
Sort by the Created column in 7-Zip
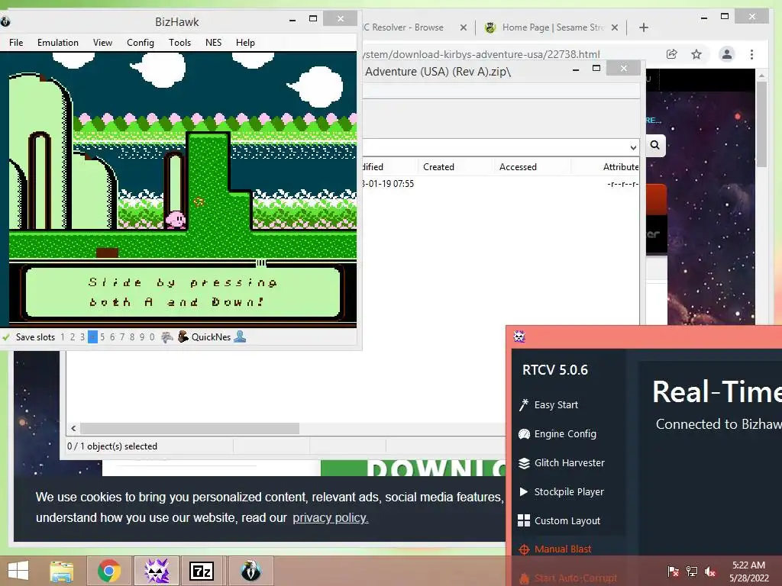(x=438, y=167)
